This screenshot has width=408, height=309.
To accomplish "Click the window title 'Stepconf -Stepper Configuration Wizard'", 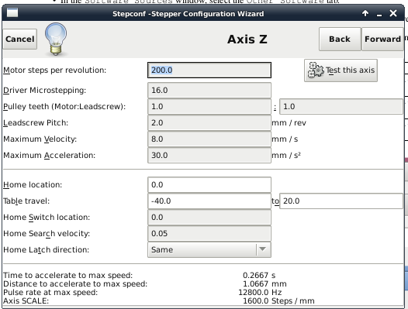I will tap(188, 13).
